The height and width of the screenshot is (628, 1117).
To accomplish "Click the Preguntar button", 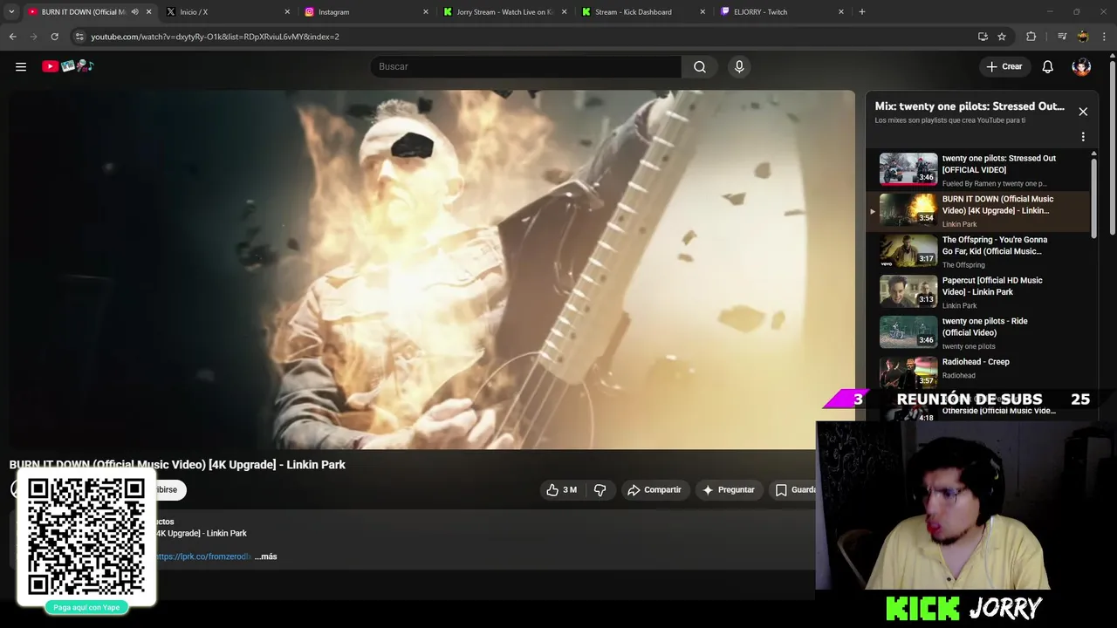I will click(x=729, y=490).
